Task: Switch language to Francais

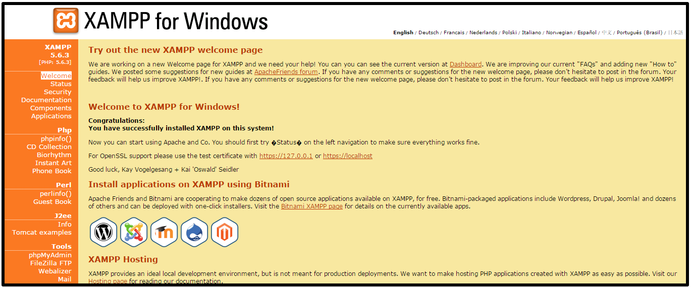Action: [x=454, y=33]
